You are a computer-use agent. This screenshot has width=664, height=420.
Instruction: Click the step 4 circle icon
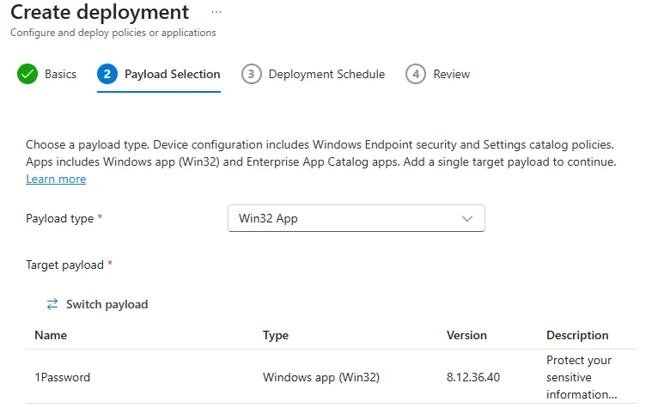point(416,74)
